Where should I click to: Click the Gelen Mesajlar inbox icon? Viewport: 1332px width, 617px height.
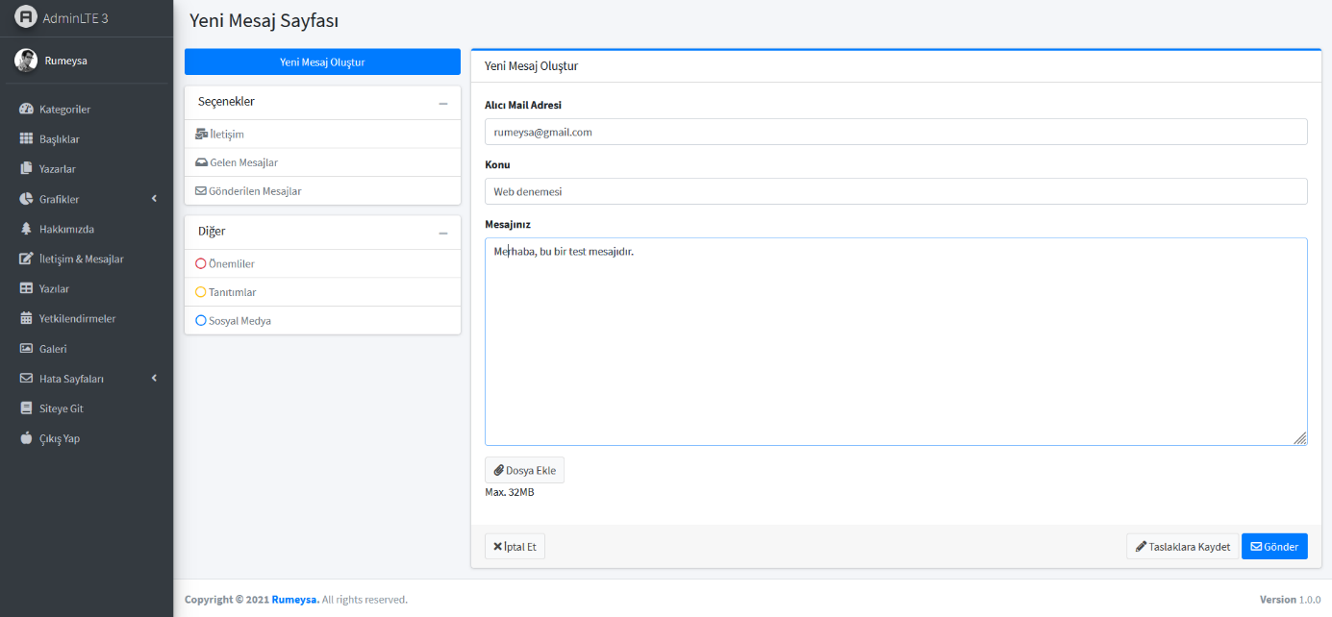tap(199, 163)
